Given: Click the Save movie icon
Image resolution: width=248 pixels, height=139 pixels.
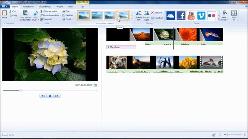Looking at the screenshot, I should tap(224, 13).
